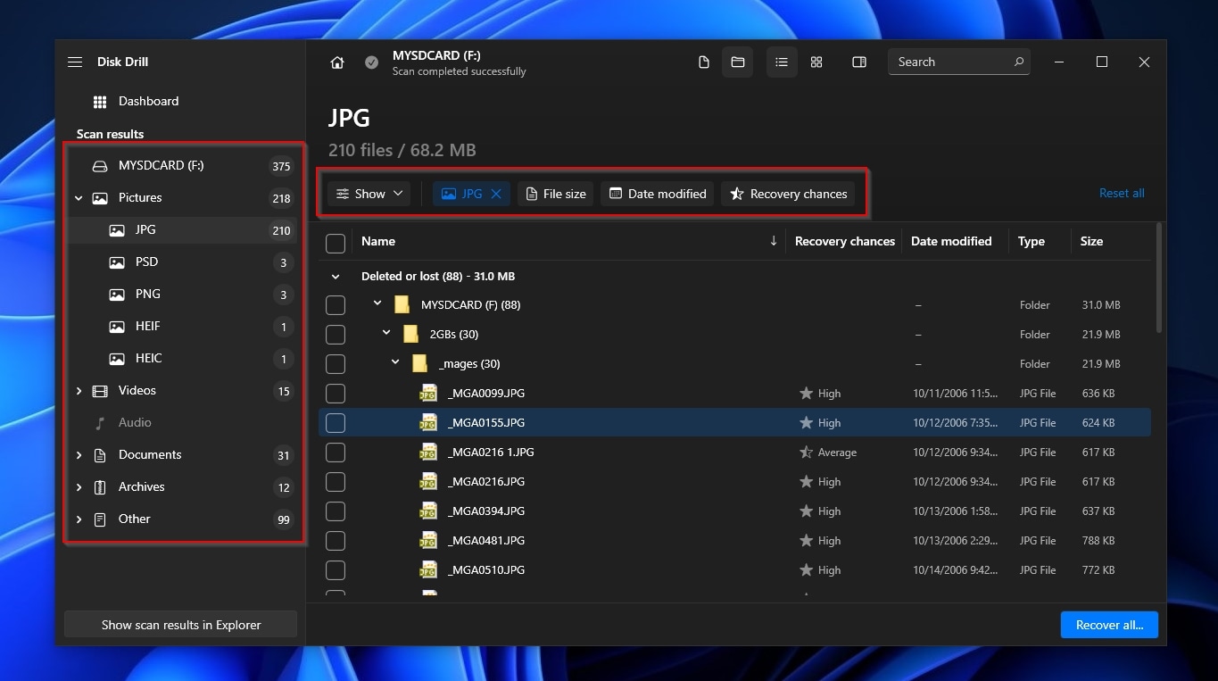The image size is (1218, 681).
Task: Click the home icon in the top bar
Action: (x=337, y=62)
